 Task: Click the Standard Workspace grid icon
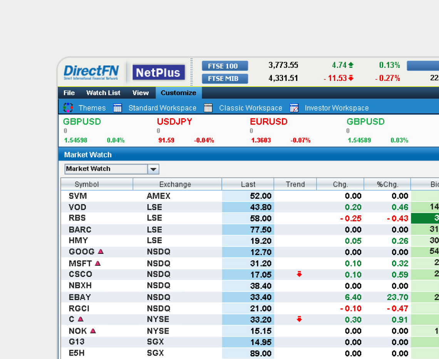(117, 108)
